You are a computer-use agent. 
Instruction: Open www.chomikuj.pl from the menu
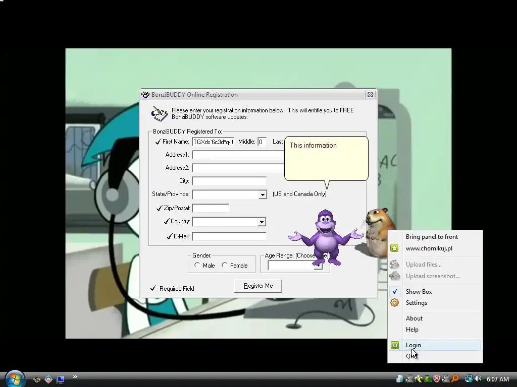point(429,248)
